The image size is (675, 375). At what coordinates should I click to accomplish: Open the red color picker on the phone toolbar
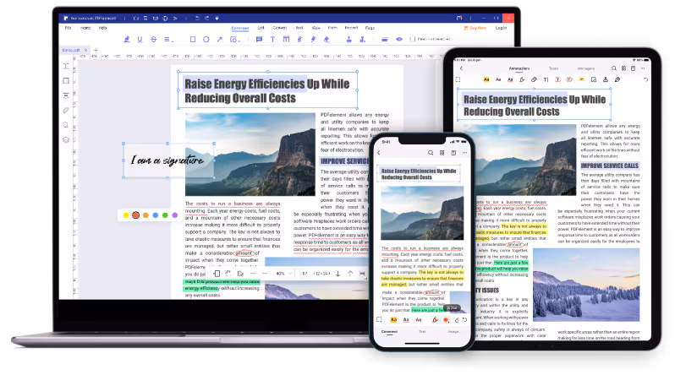pyautogui.click(x=446, y=320)
